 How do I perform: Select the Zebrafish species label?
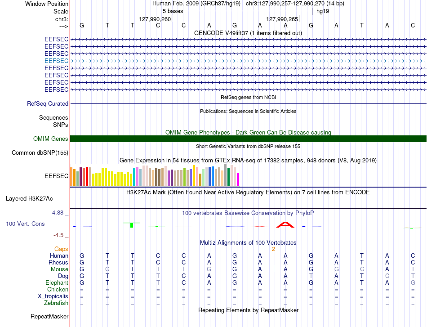[x=56, y=303]
